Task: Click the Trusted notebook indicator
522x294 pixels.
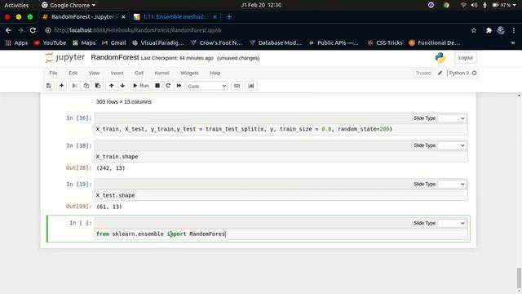Action: tap(423, 73)
